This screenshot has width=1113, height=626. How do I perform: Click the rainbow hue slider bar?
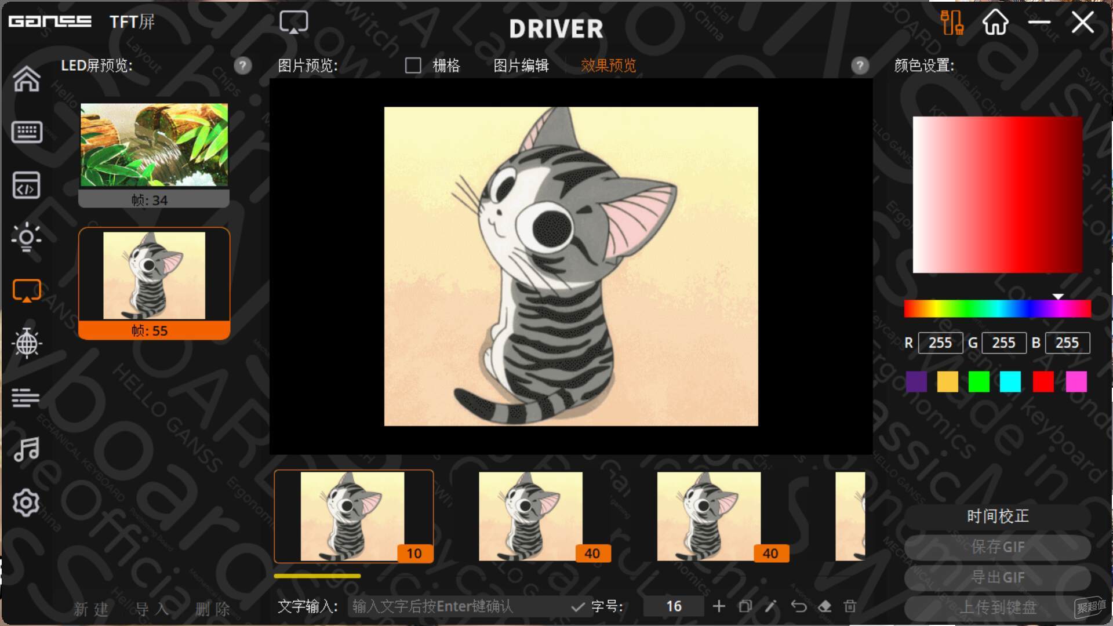(x=997, y=309)
